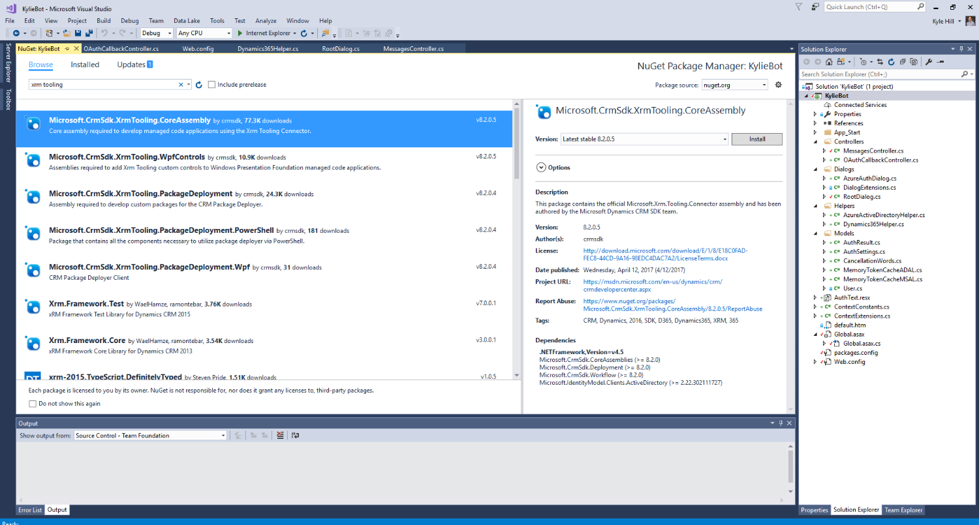Screen dimensions: 979x525
Task: Enable Include prerelease checkbox
Action: coord(211,85)
